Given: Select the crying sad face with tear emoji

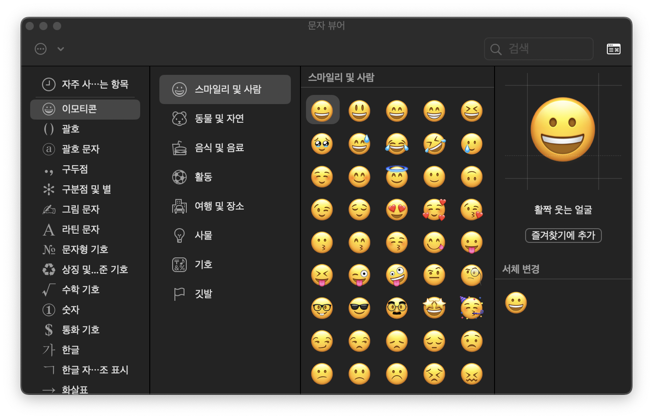Looking at the screenshot, I should pos(472,144).
